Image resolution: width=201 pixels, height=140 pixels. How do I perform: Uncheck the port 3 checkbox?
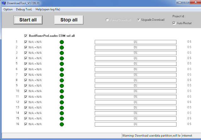[x=26, y=53]
